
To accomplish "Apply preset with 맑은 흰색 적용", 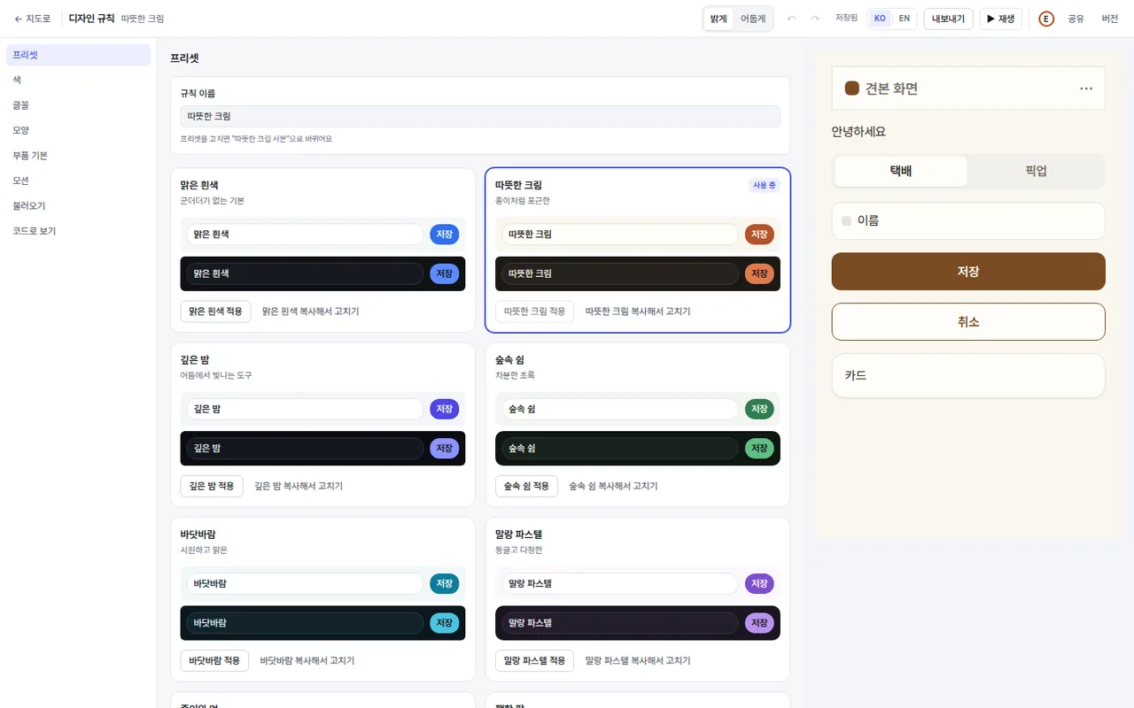I will (215, 312).
